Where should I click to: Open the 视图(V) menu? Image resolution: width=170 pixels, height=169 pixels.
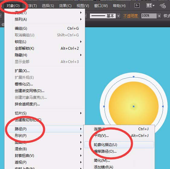pos(83,6)
